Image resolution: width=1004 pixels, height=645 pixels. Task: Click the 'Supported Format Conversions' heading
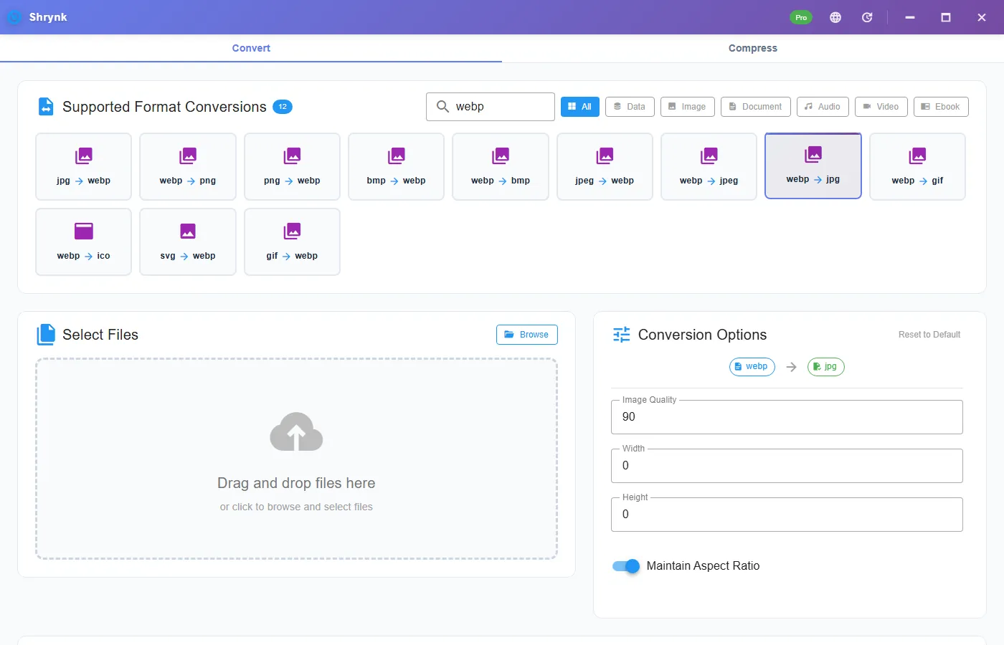pyautogui.click(x=164, y=107)
